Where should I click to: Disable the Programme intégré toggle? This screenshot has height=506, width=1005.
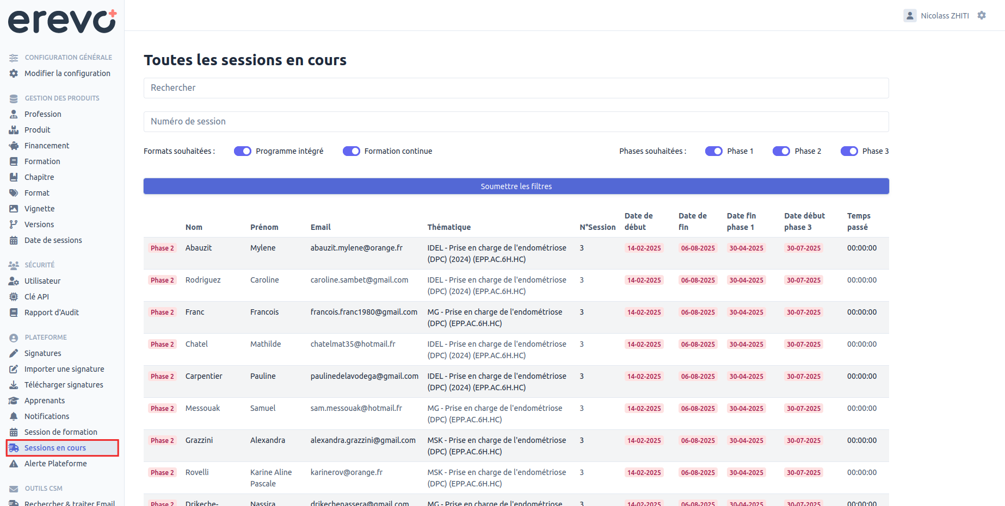tap(243, 151)
